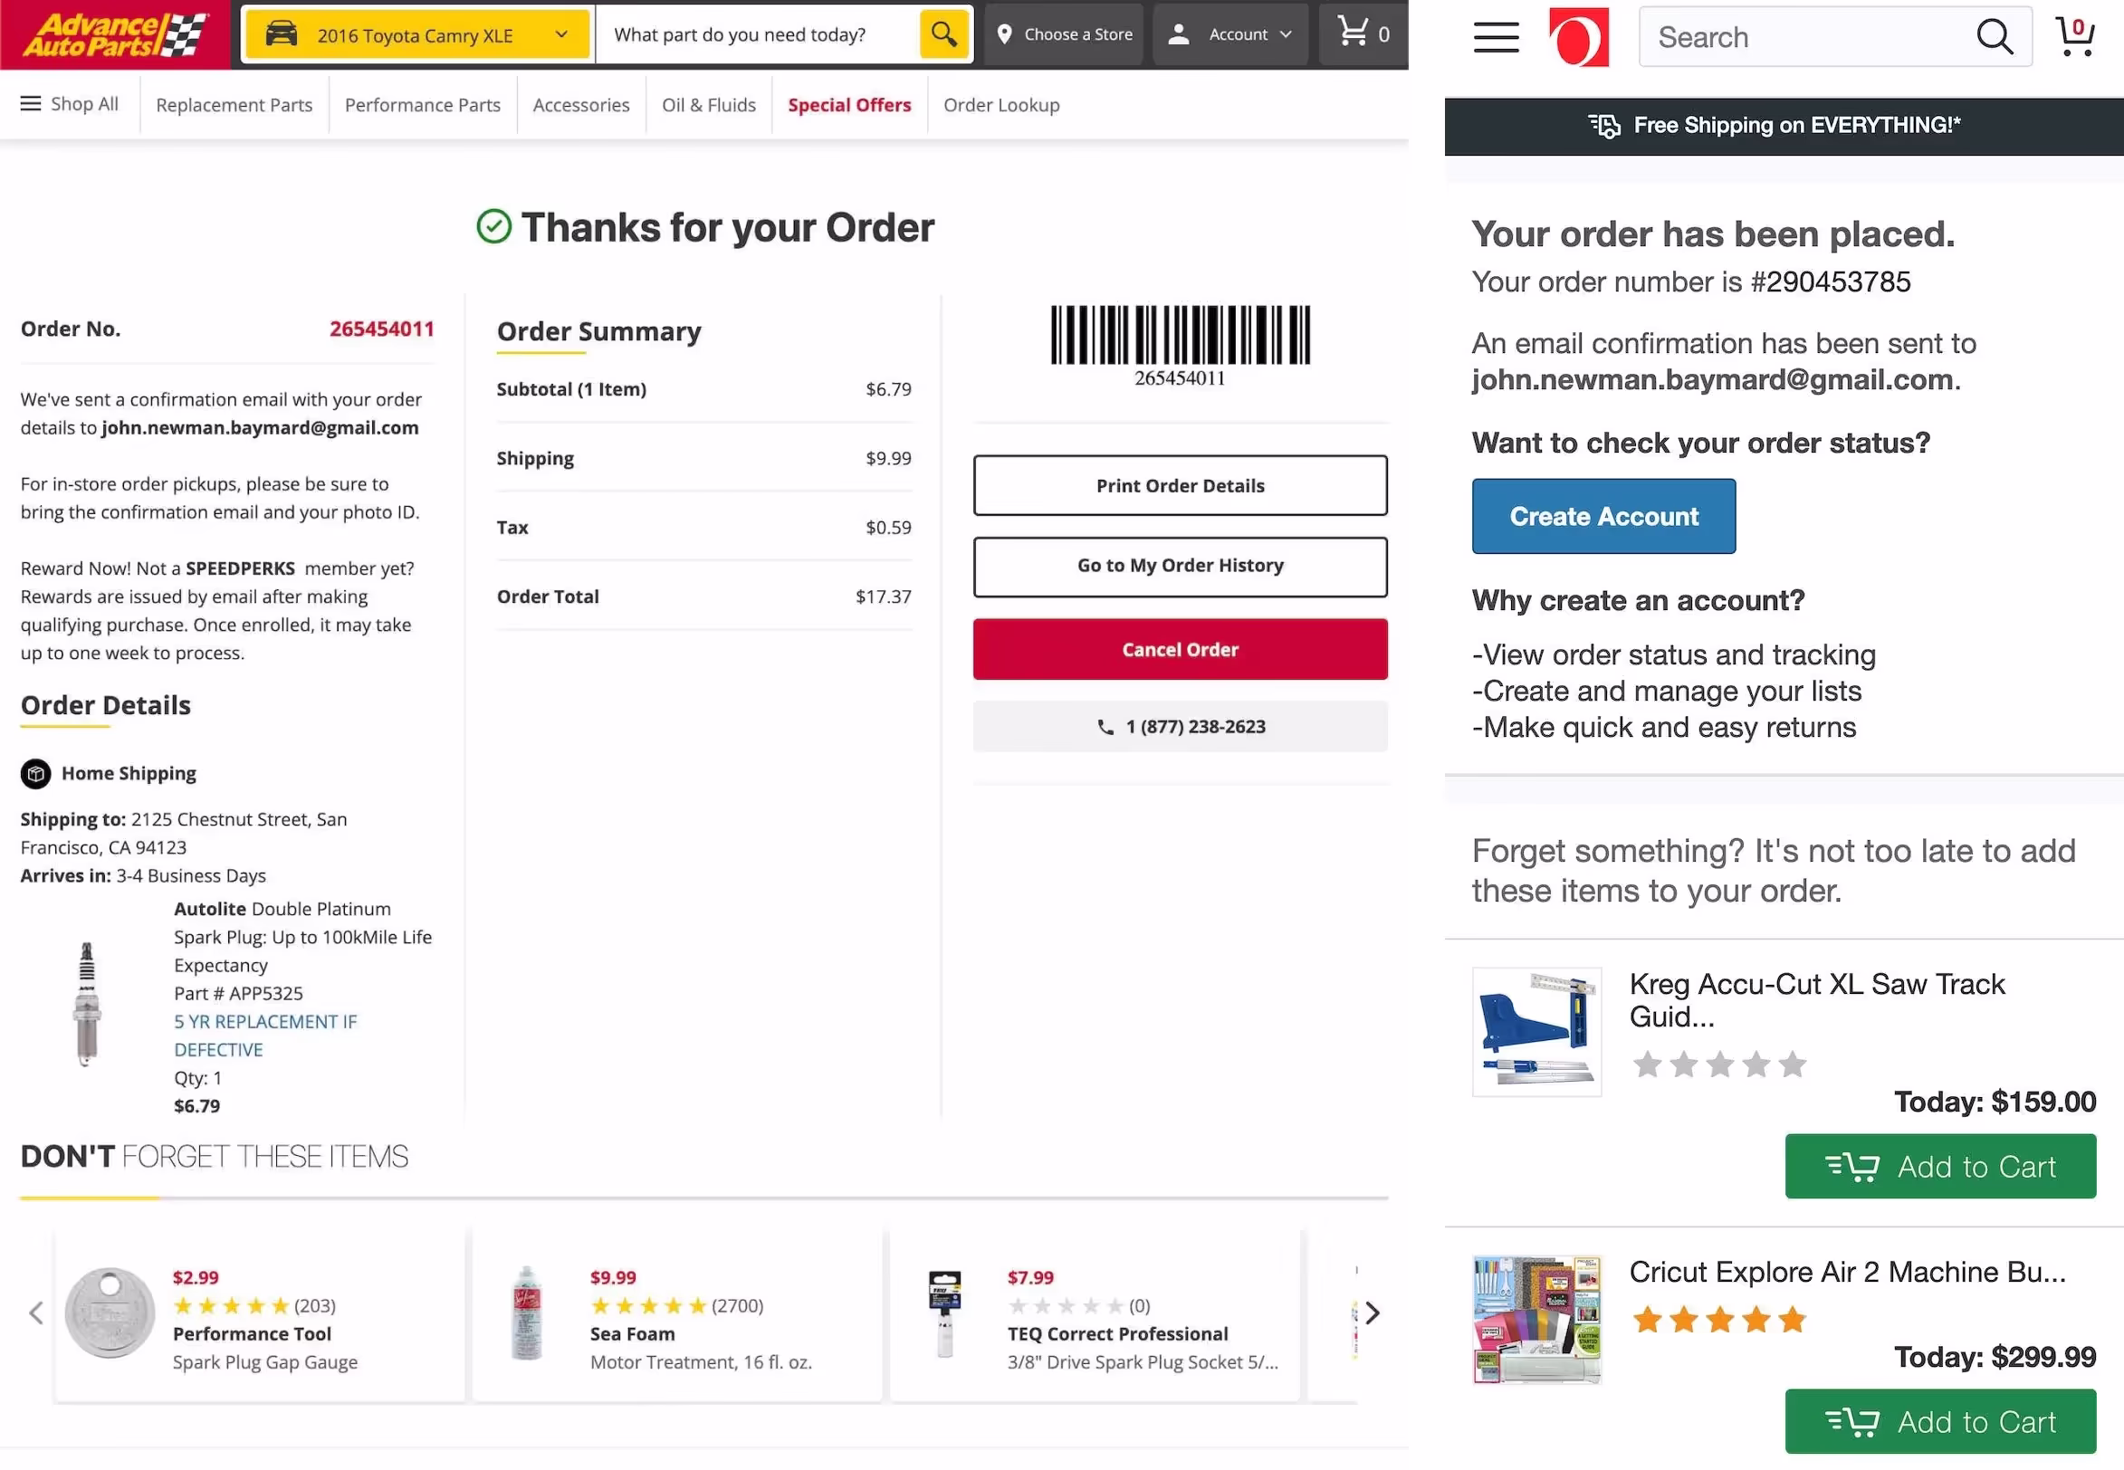Open the Special Offers menu item
Screen dimensions: 2124x1470
pyautogui.click(x=849, y=105)
